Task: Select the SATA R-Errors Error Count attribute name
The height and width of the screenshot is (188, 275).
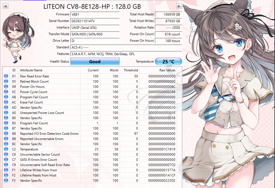Action: point(38,159)
